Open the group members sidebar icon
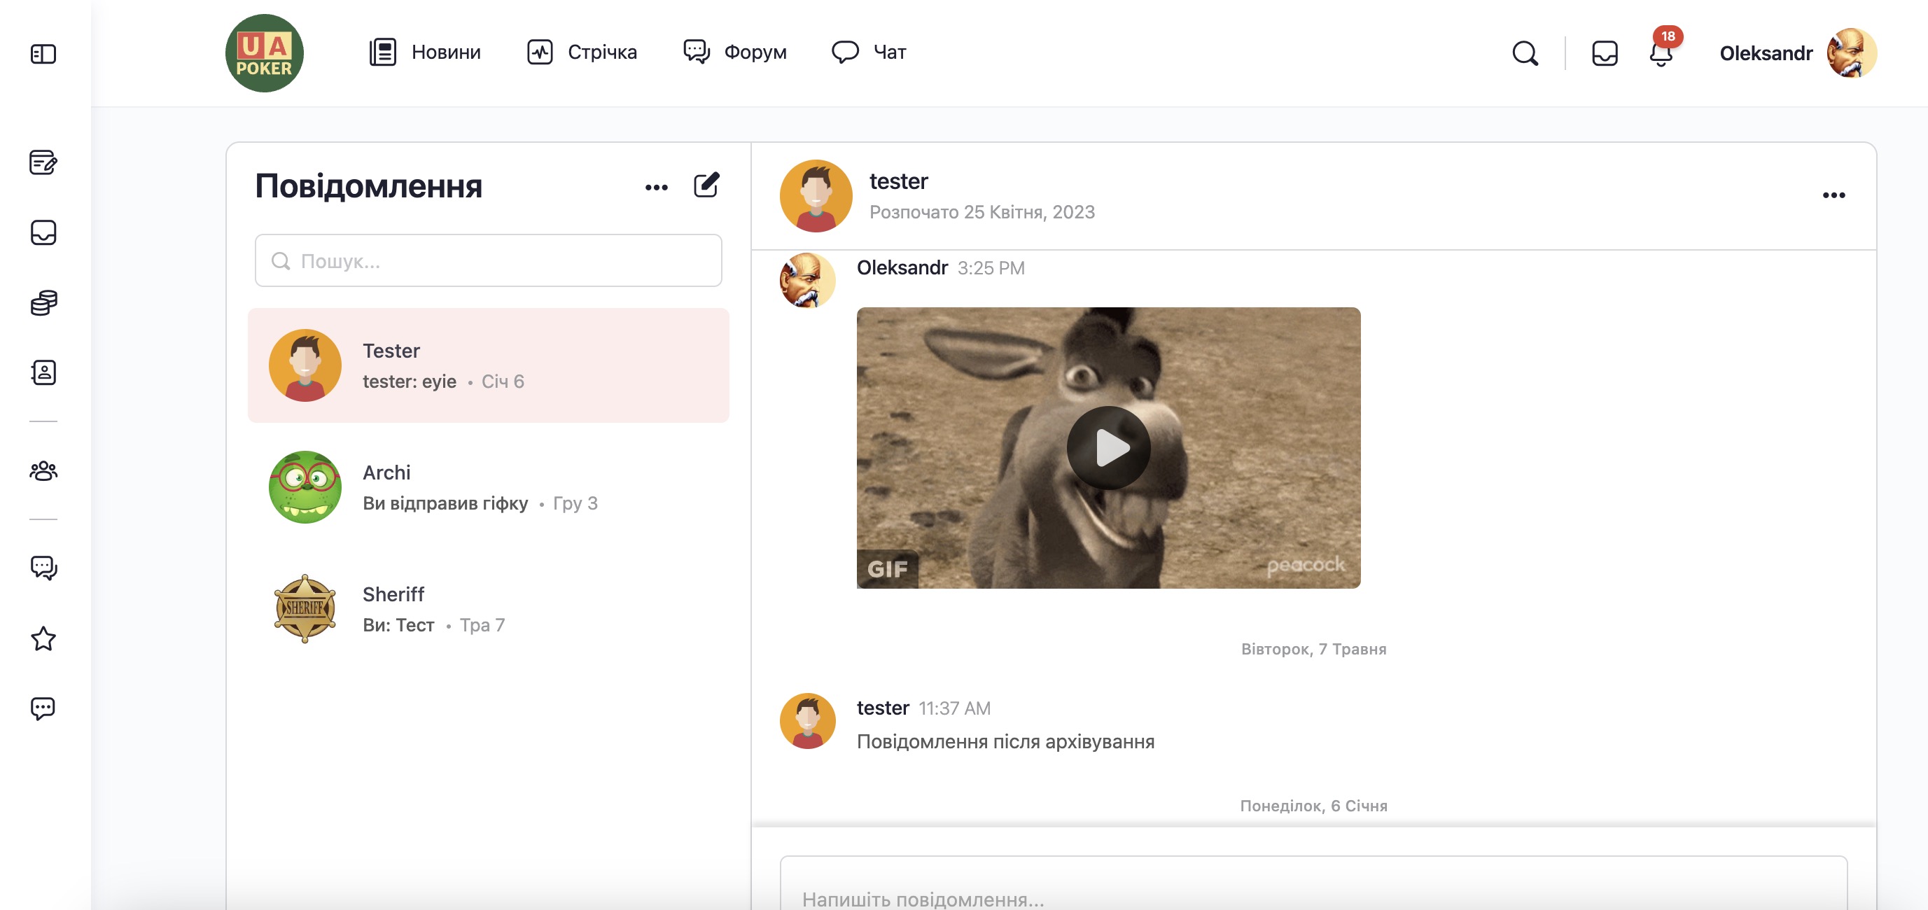 (x=43, y=470)
